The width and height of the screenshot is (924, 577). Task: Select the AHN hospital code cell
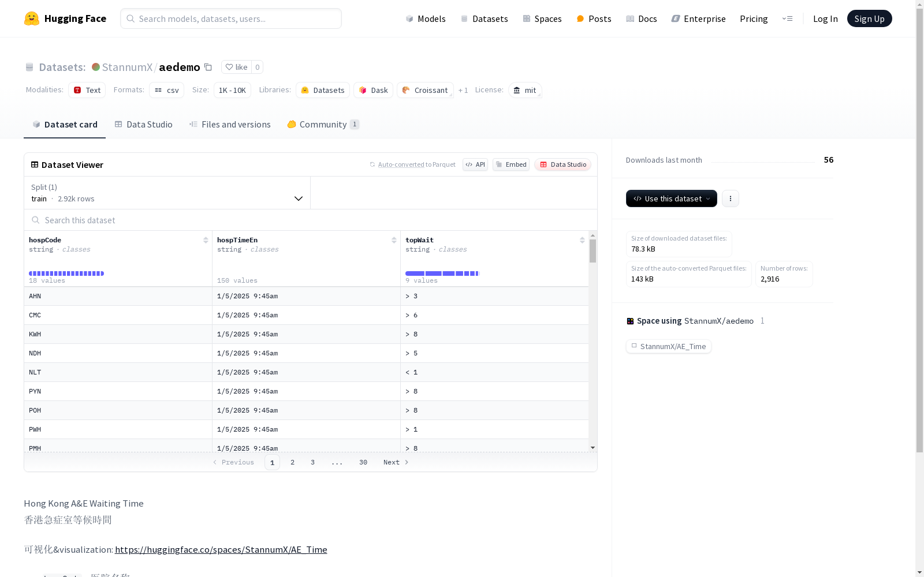[118, 296]
